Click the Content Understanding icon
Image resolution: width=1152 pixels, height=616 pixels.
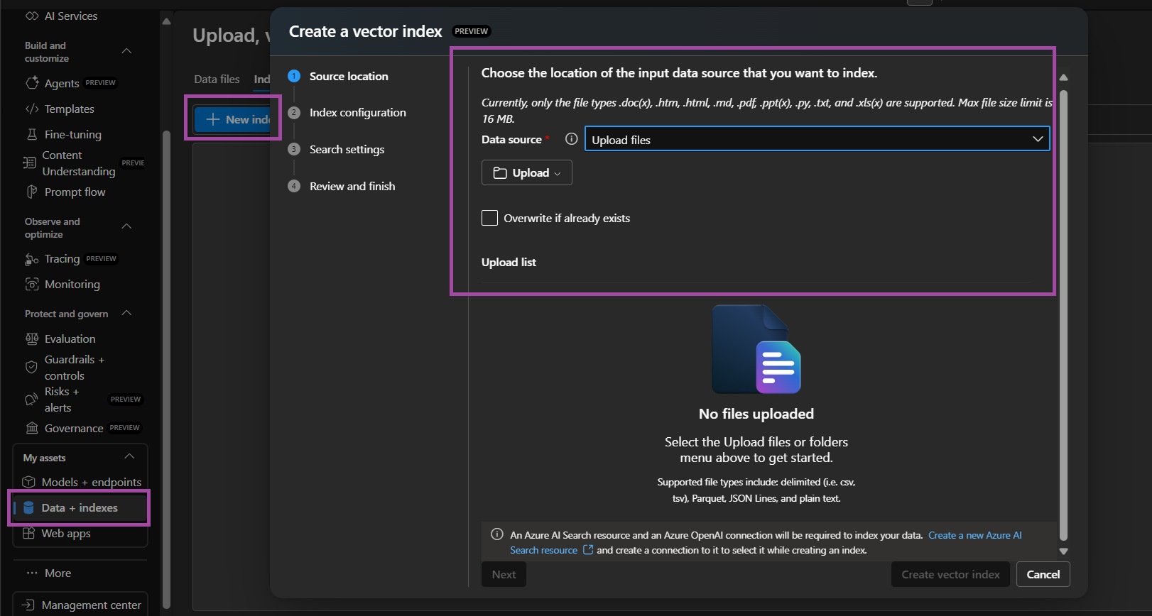[x=29, y=163]
